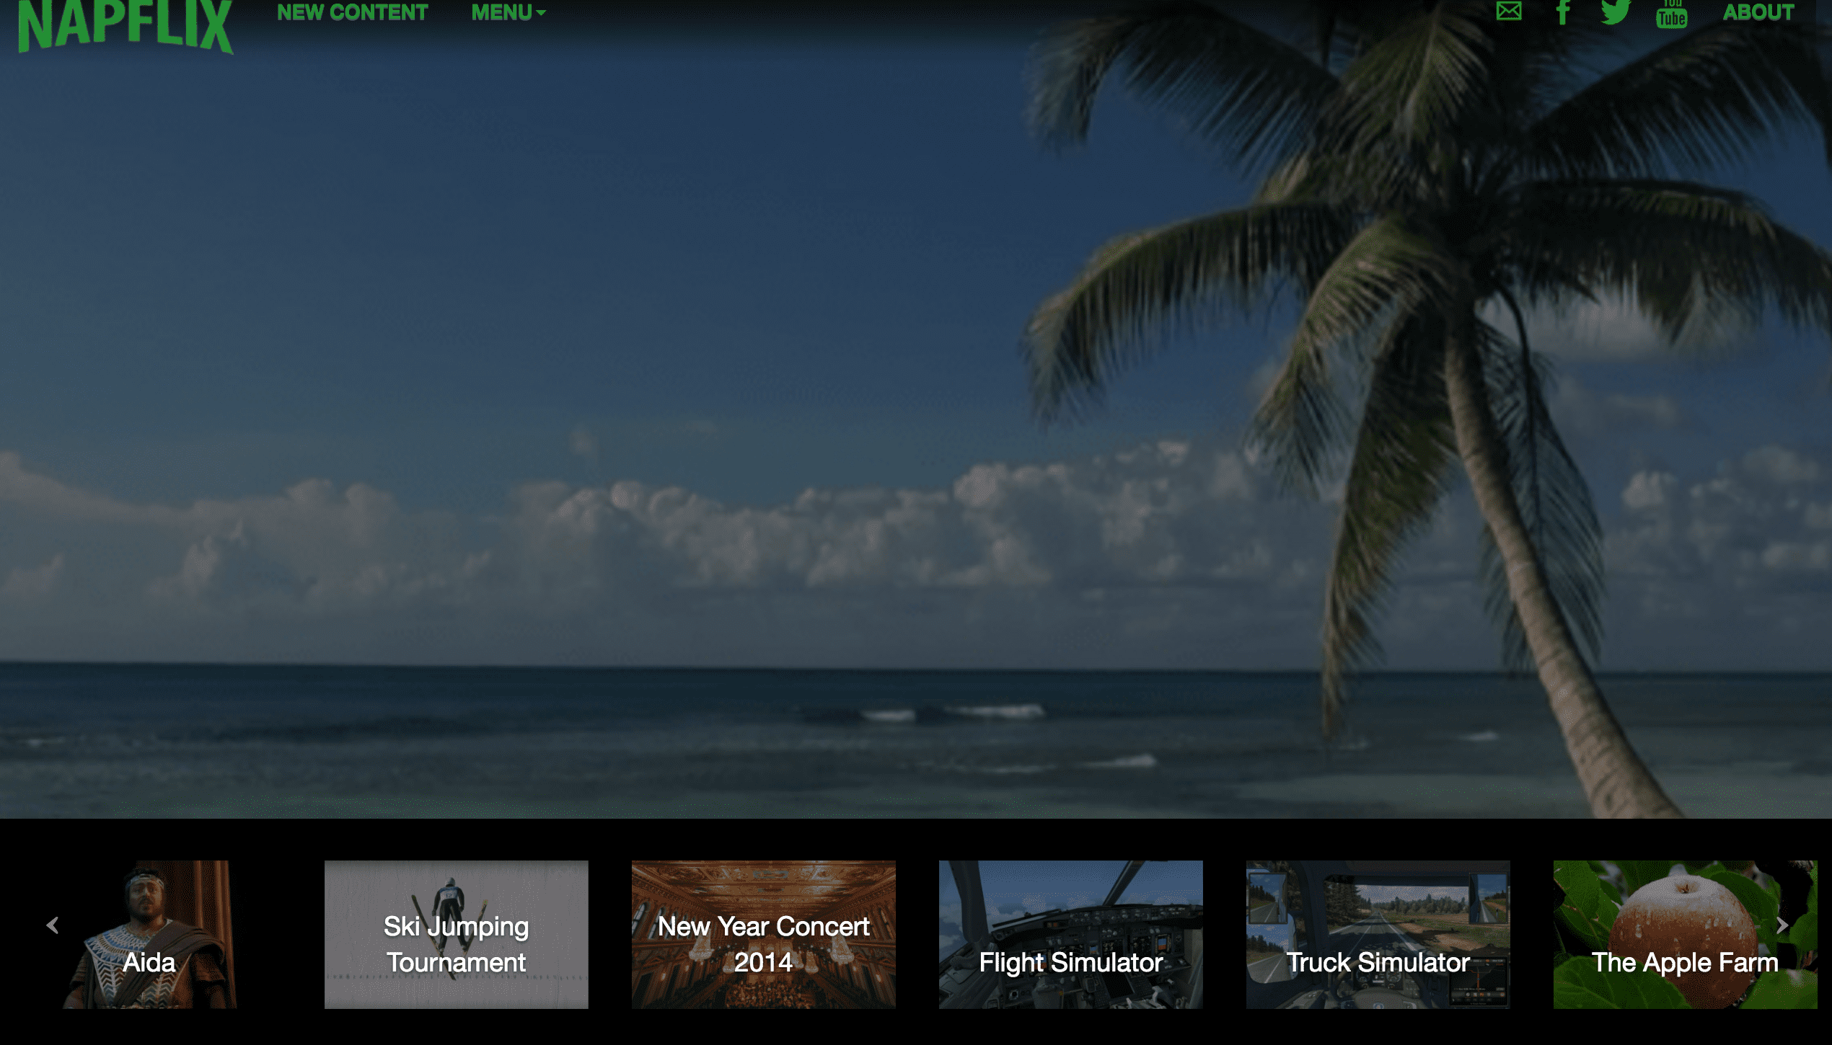Open the ABOUT page
The height and width of the screenshot is (1045, 1832).
(1758, 12)
